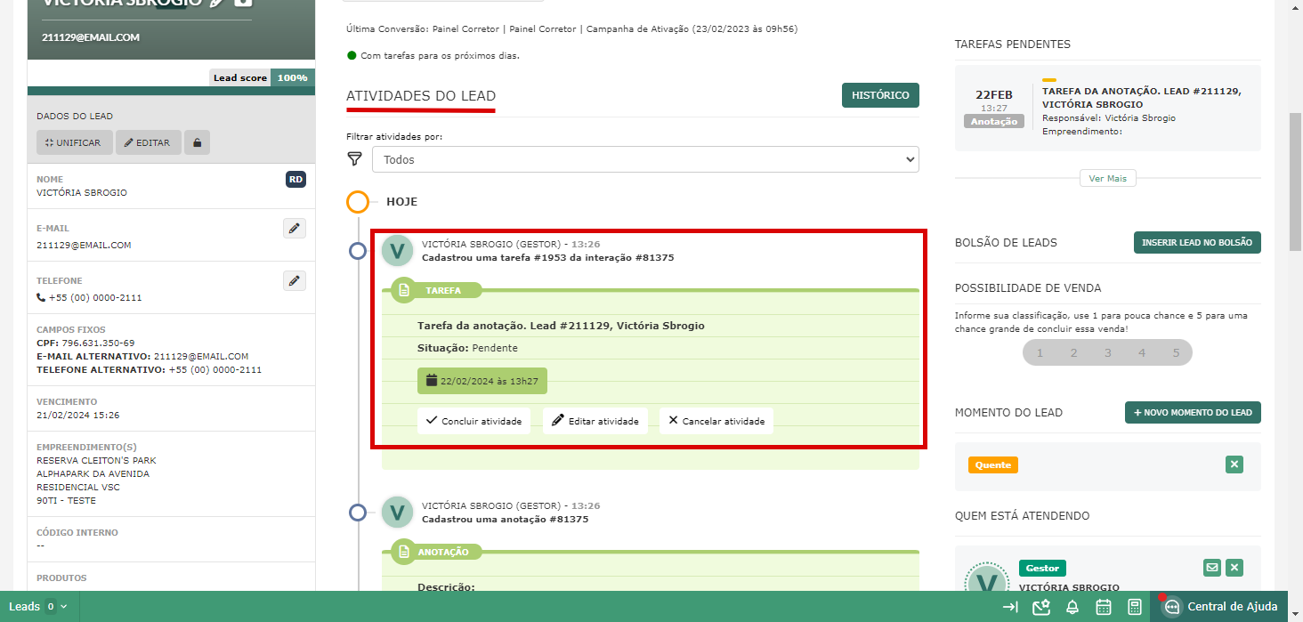Click 'Cancelar atividade'
This screenshot has height=622, width=1303.
point(716,421)
